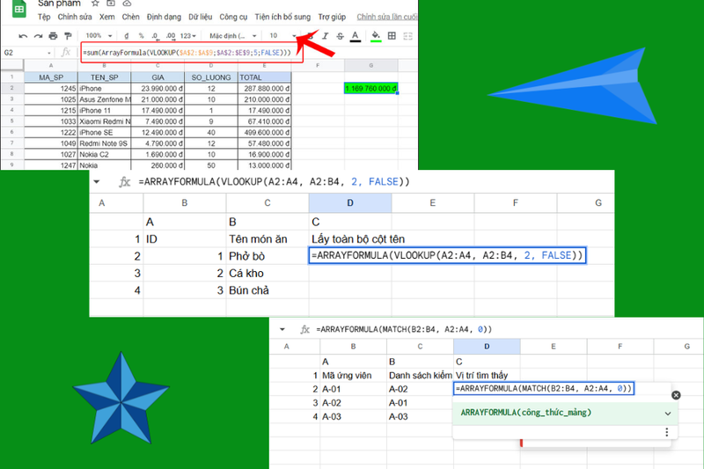Click the Merge cells icon

click(407, 36)
